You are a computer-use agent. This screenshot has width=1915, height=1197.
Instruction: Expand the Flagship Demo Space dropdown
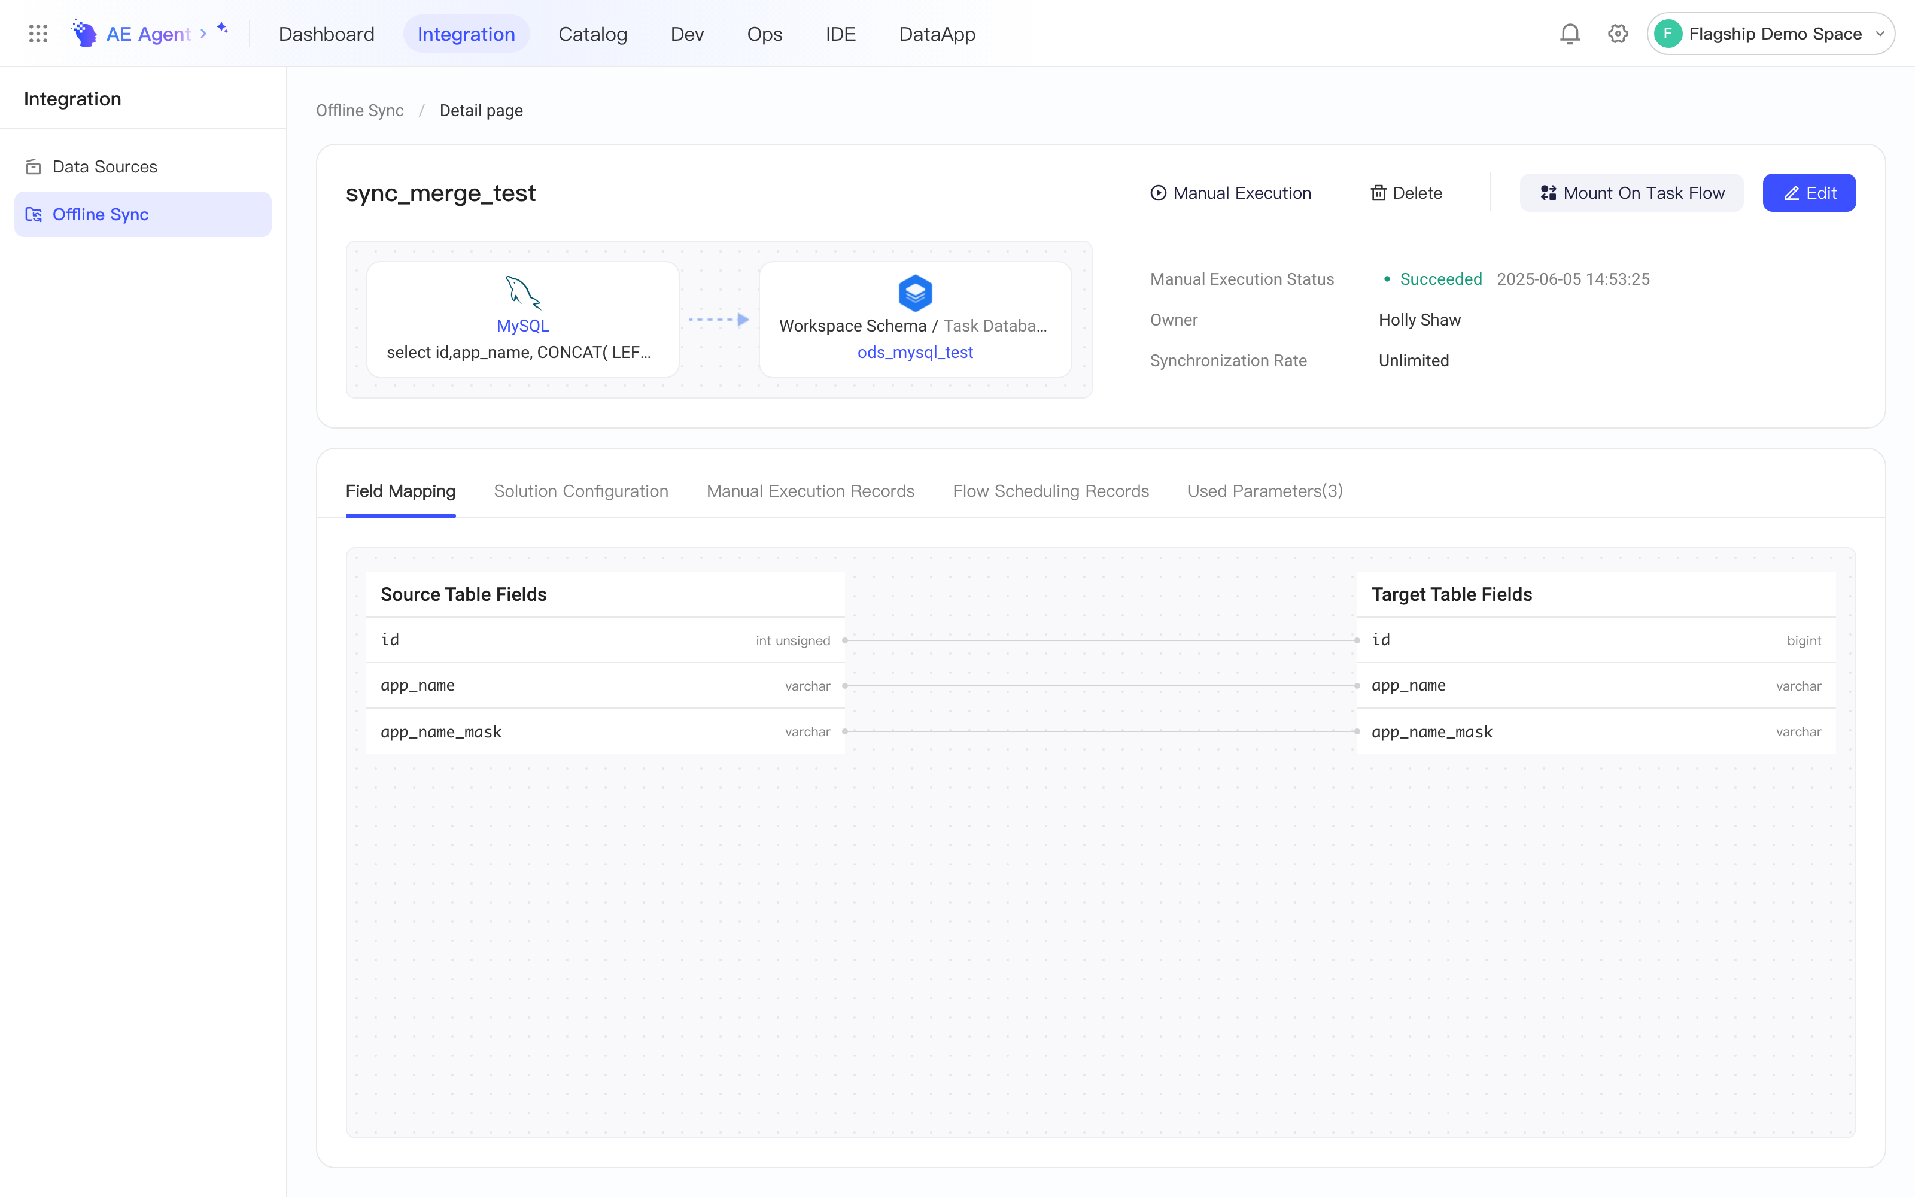pyautogui.click(x=1880, y=34)
